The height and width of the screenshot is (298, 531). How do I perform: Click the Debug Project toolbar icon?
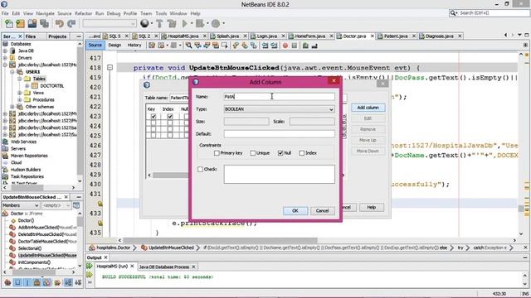200,23
